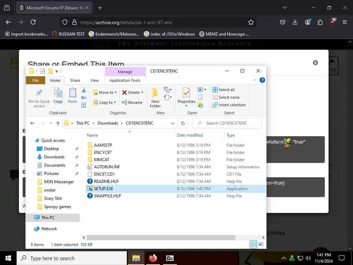Open Firefox Downloads panel icon

pos(295,22)
